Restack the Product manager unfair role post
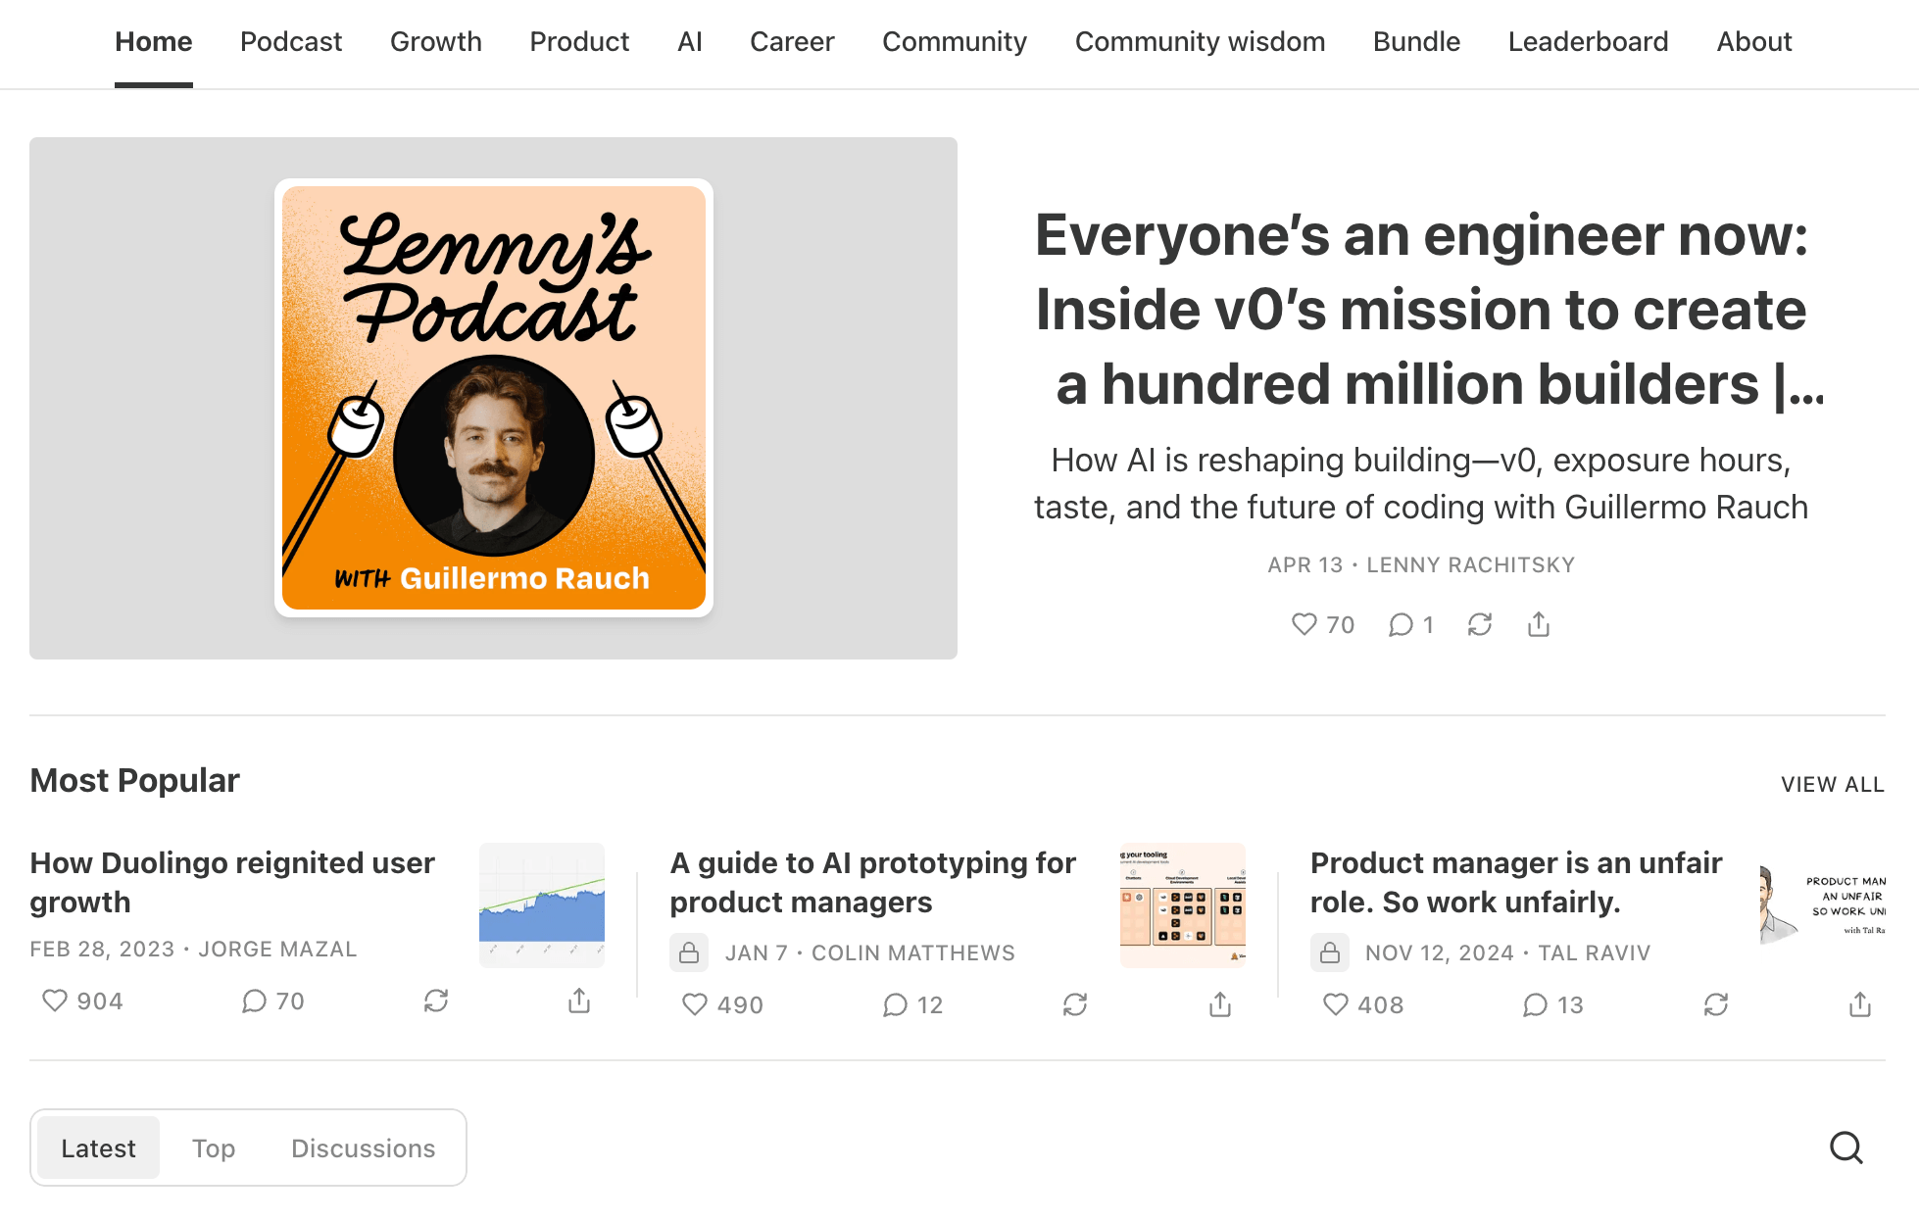Screen dimensions: 1919x1221 click(1715, 1004)
